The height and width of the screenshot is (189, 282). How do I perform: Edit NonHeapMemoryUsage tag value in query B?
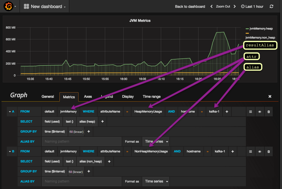(151, 151)
